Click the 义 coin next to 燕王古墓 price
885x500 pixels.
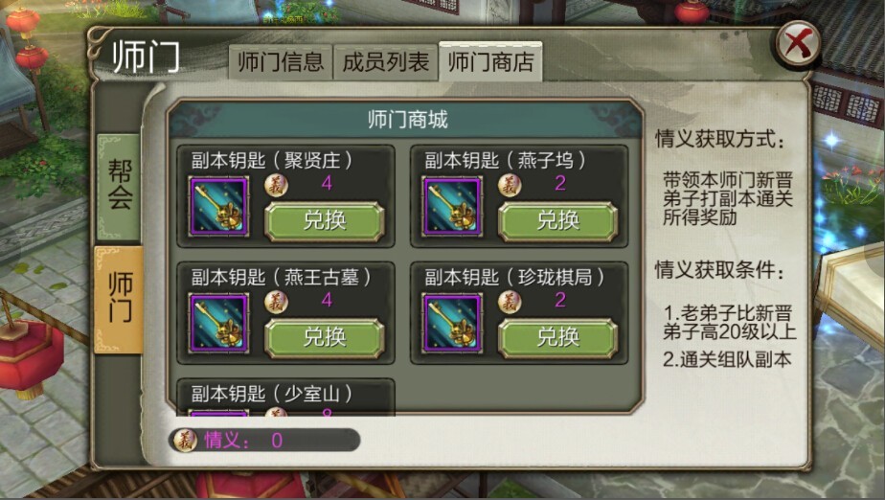click(x=276, y=302)
